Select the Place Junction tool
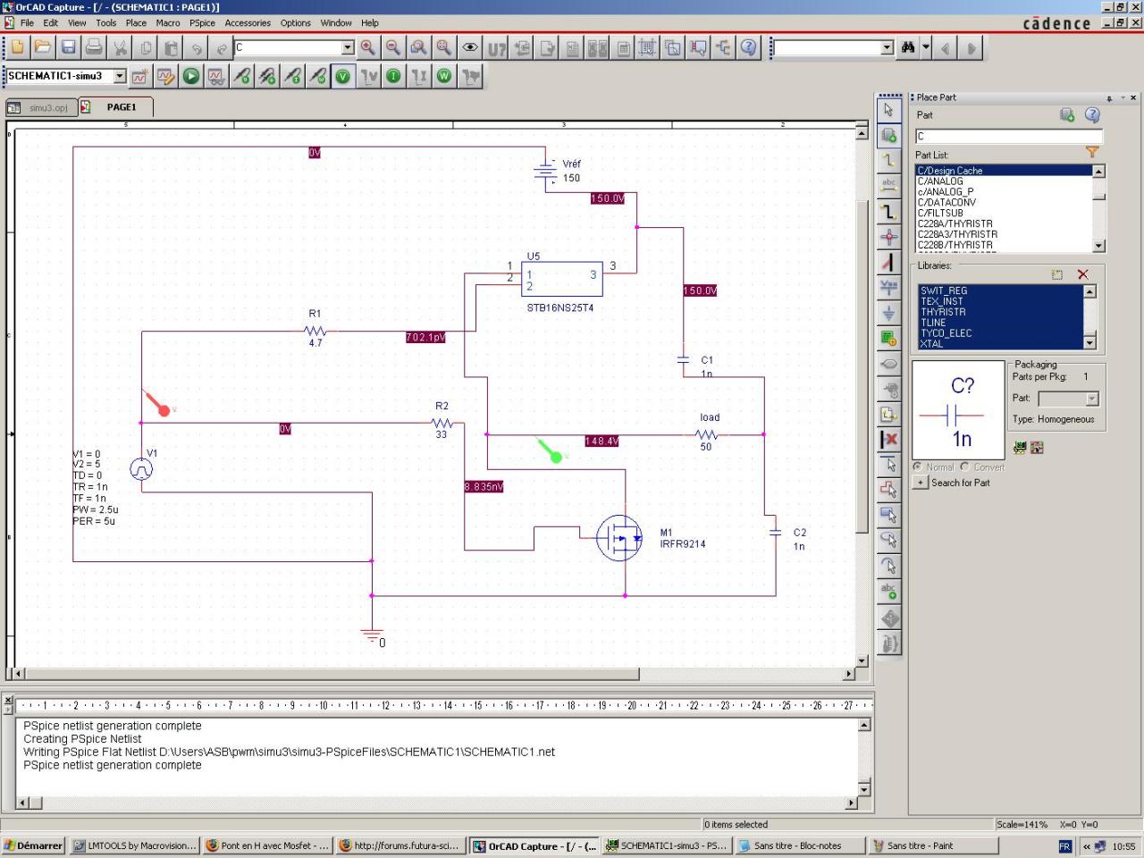This screenshot has height=858, width=1144. tap(888, 237)
